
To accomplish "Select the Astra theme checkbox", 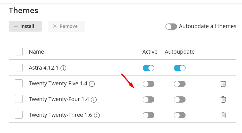I will 19,68.
